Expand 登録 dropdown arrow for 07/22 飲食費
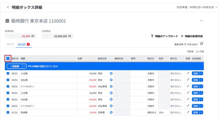This screenshot has width=219, height=123. [201, 112]
